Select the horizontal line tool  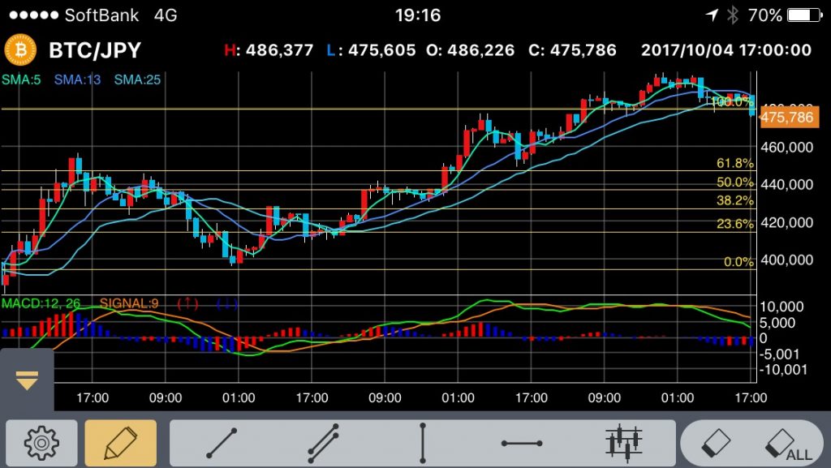point(522,443)
